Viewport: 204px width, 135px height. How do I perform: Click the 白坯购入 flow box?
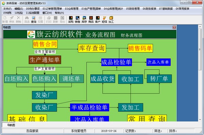point(17,79)
